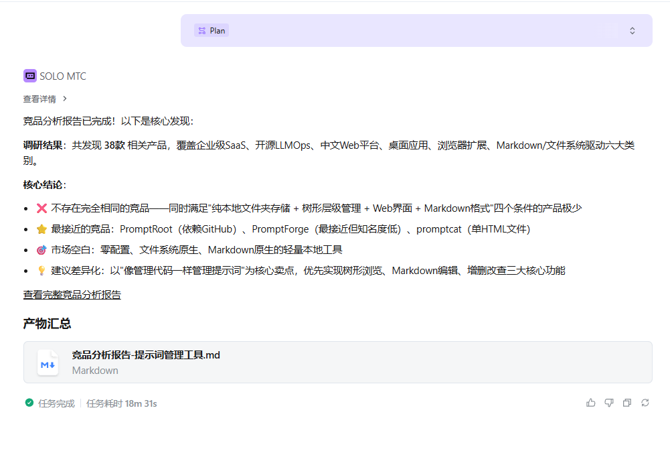The height and width of the screenshot is (451, 670).
Task: Click the Plan mode tag
Action: pyautogui.click(x=212, y=30)
